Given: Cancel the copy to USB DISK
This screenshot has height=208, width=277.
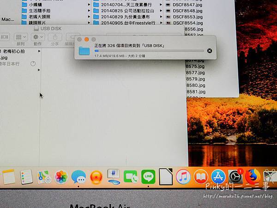Looking at the screenshot, I should pos(210,51).
